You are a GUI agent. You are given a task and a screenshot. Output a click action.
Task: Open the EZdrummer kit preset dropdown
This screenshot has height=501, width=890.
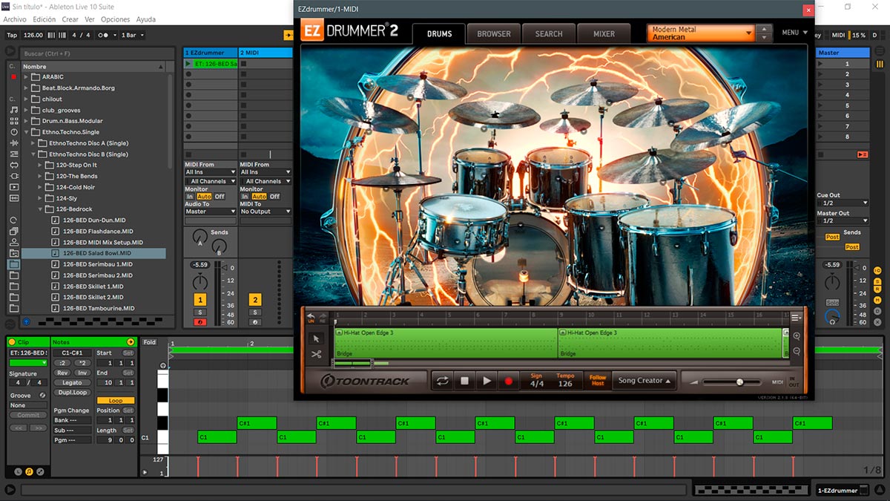[702, 33]
